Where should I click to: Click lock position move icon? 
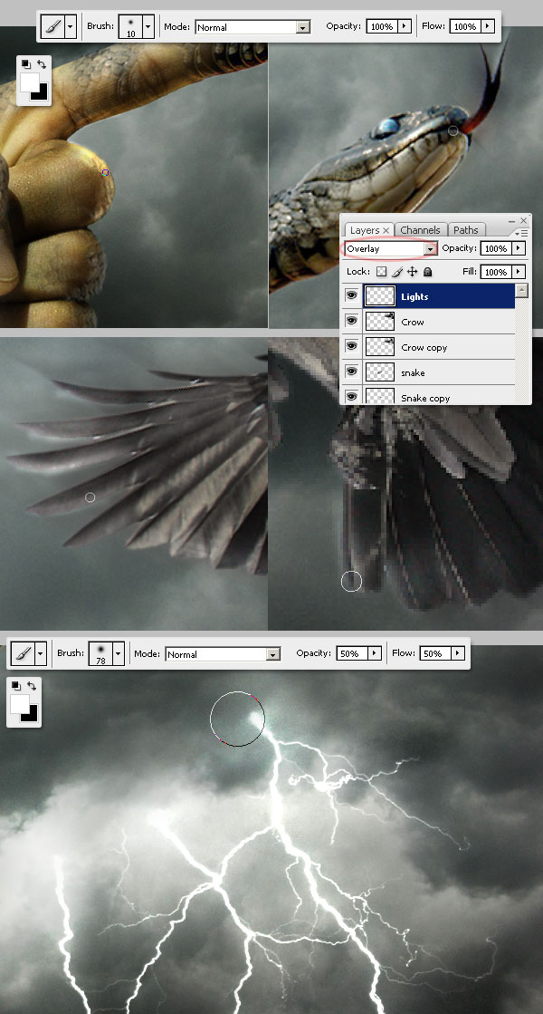(413, 272)
